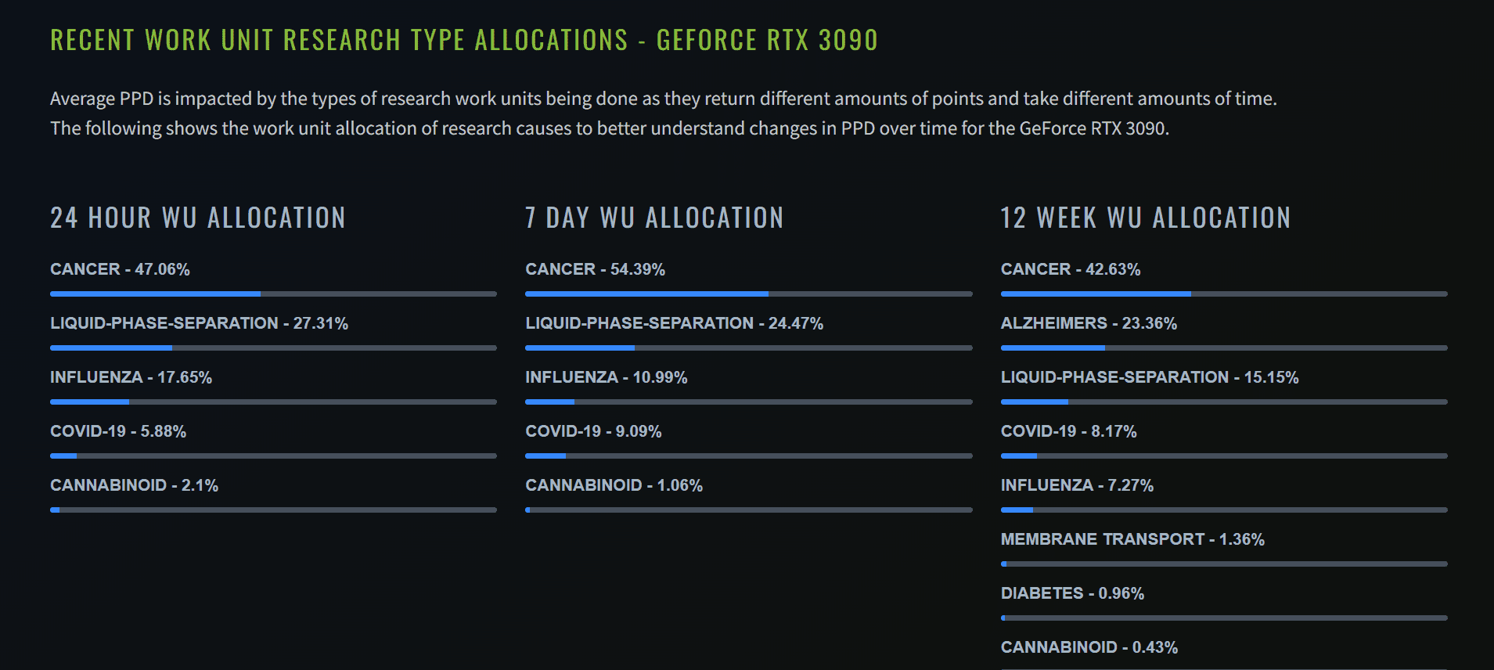Click the 7 day Cannabinoid 1.06% bar
This screenshot has height=670, width=1494.
point(749,510)
